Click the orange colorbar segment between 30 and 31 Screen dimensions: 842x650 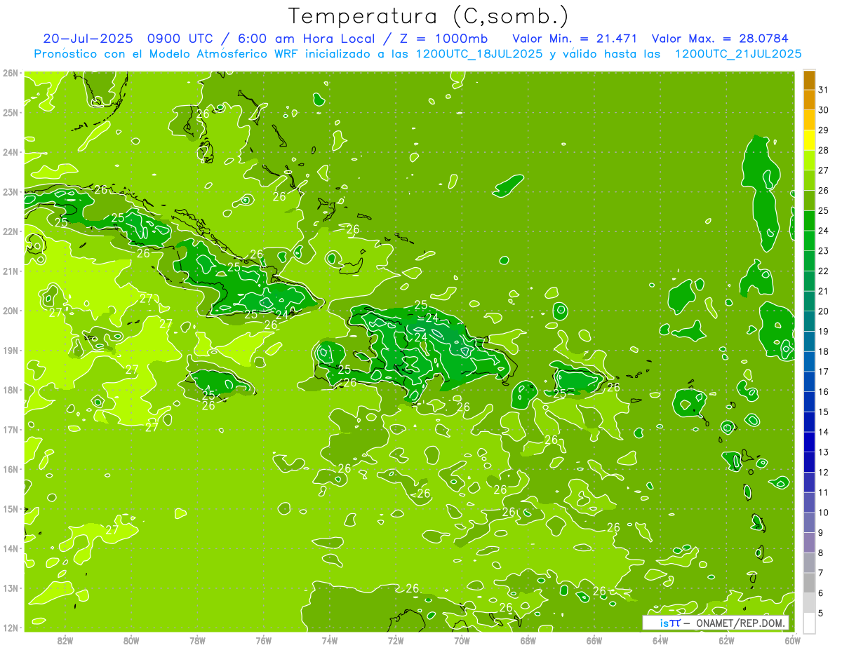pos(809,100)
